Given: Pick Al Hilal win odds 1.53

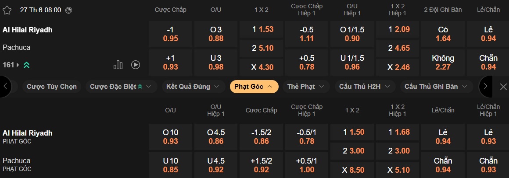Looking at the screenshot, I should click(x=262, y=30).
